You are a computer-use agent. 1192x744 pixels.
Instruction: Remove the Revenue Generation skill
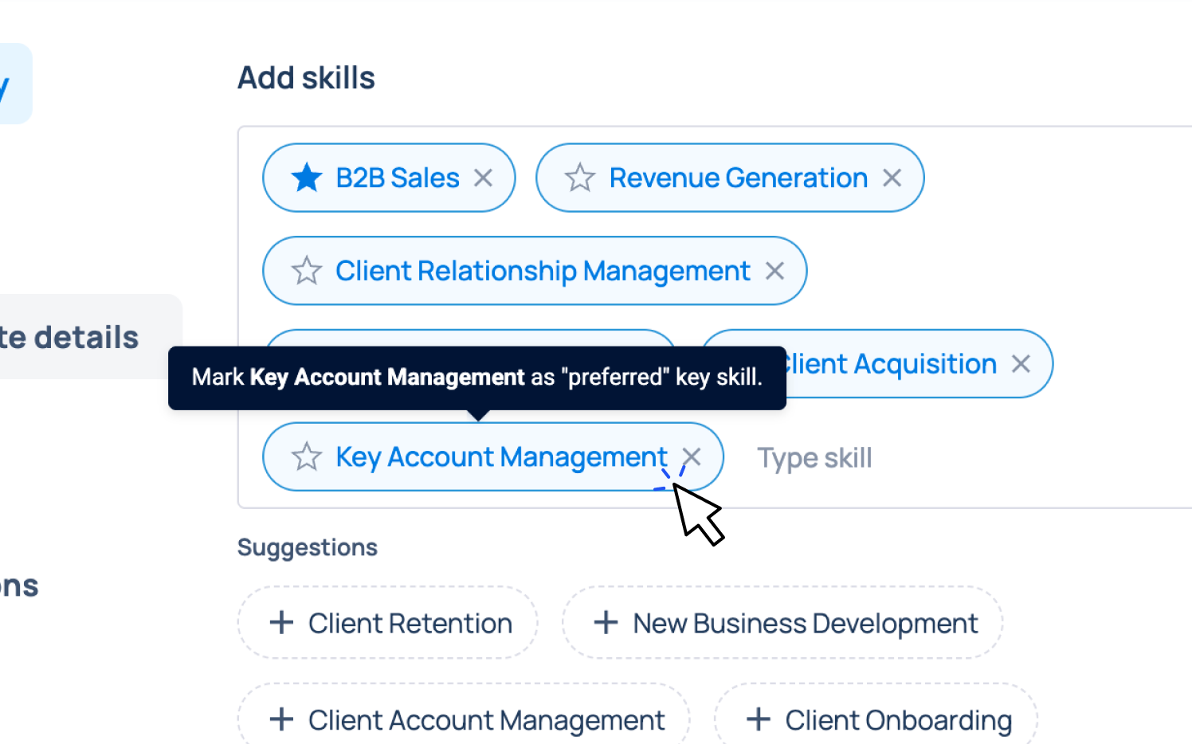pyautogui.click(x=892, y=178)
